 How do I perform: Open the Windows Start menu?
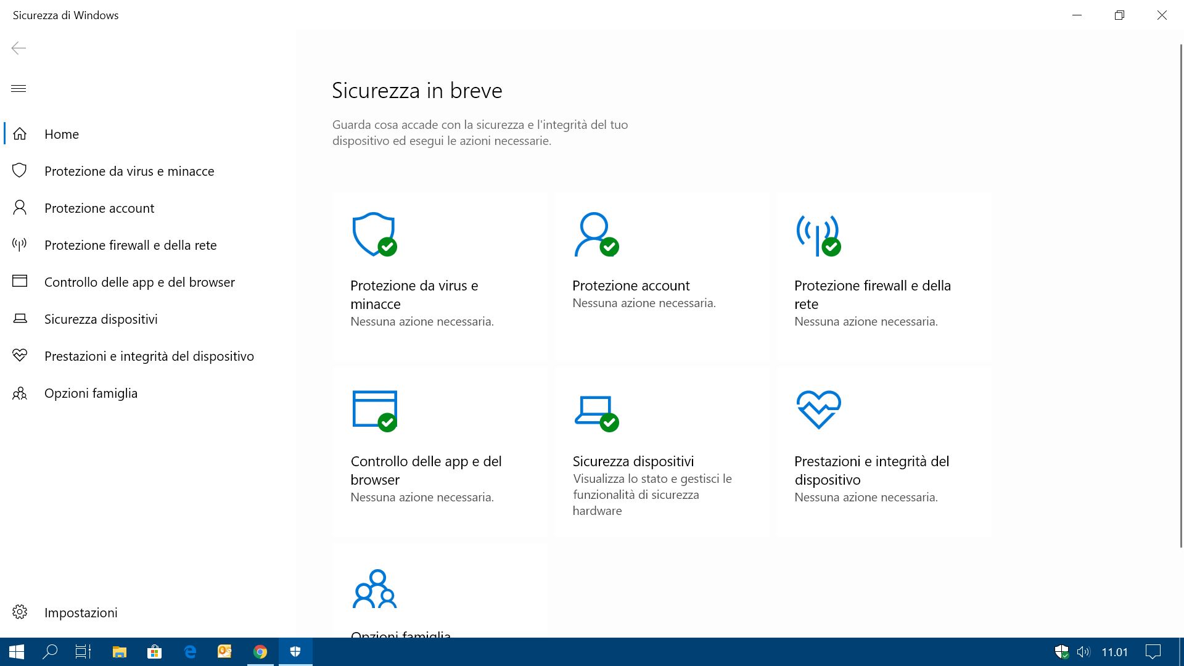tap(17, 652)
